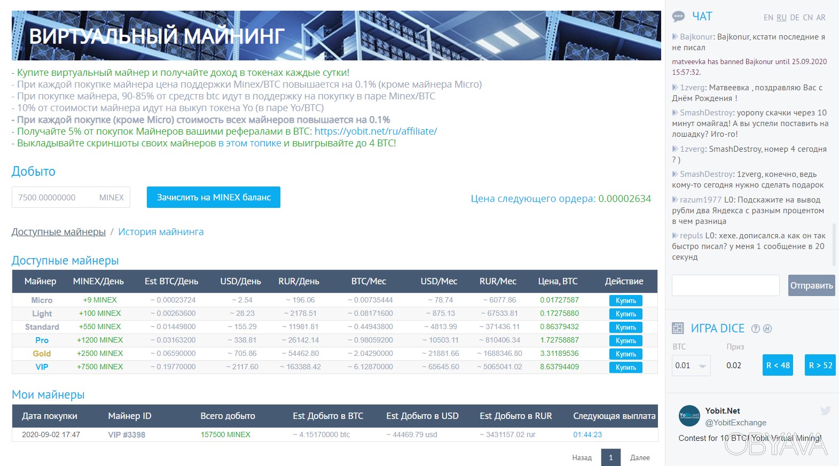Open the yobit.net affiliate link
The width and height of the screenshot is (839, 466).
point(375,131)
